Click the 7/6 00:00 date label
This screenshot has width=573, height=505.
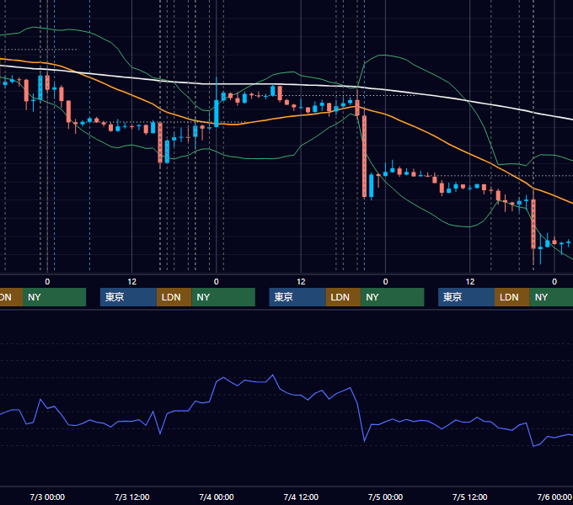pos(554,497)
